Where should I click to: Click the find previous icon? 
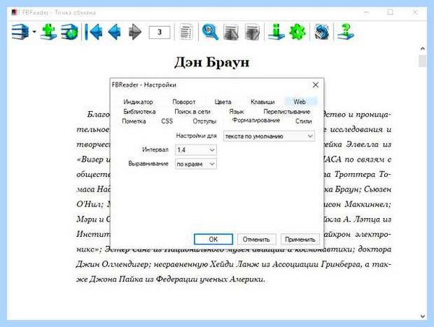click(231, 32)
